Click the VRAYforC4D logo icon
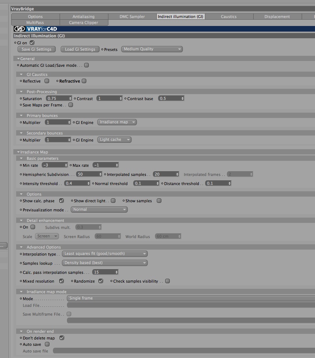Screen dimensions: 315x358 (x=19, y=29)
